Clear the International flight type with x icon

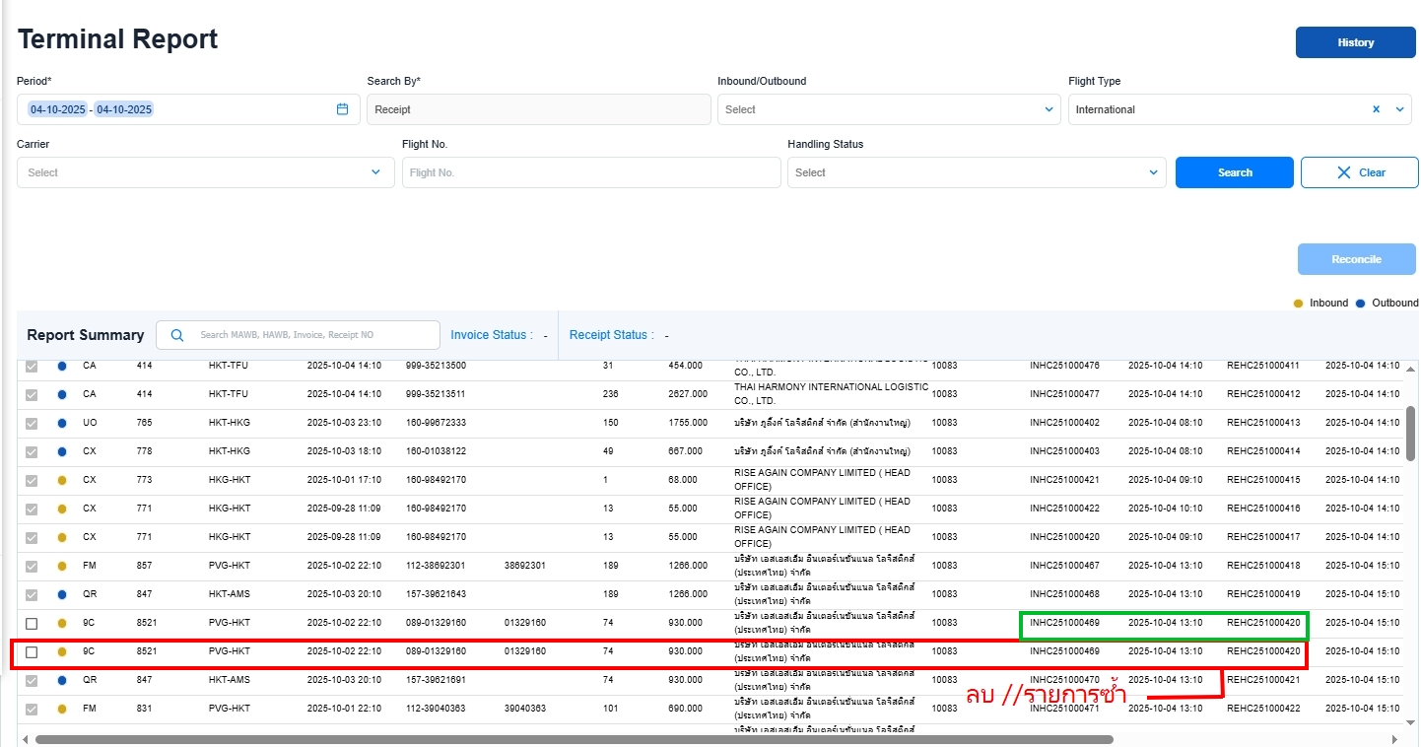[1376, 109]
